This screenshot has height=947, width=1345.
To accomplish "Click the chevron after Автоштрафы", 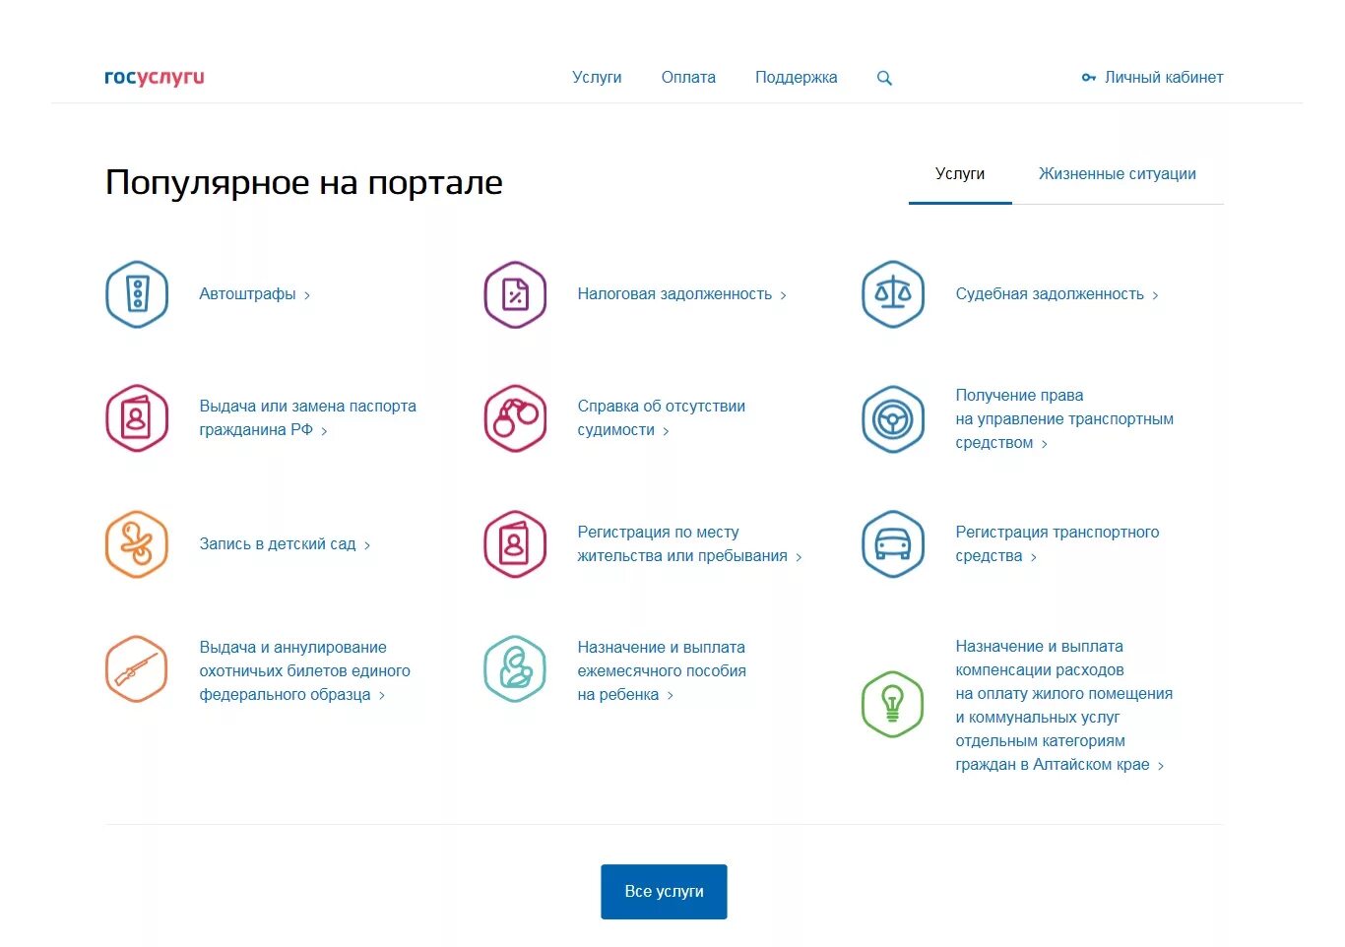I will pyautogui.click(x=307, y=295).
